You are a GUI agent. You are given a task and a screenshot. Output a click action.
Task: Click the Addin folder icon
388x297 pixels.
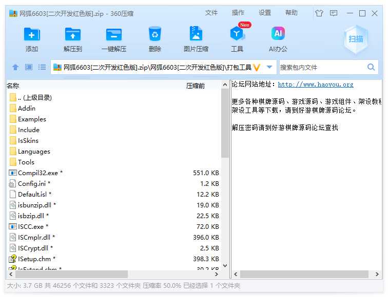pyautogui.click(x=13, y=108)
